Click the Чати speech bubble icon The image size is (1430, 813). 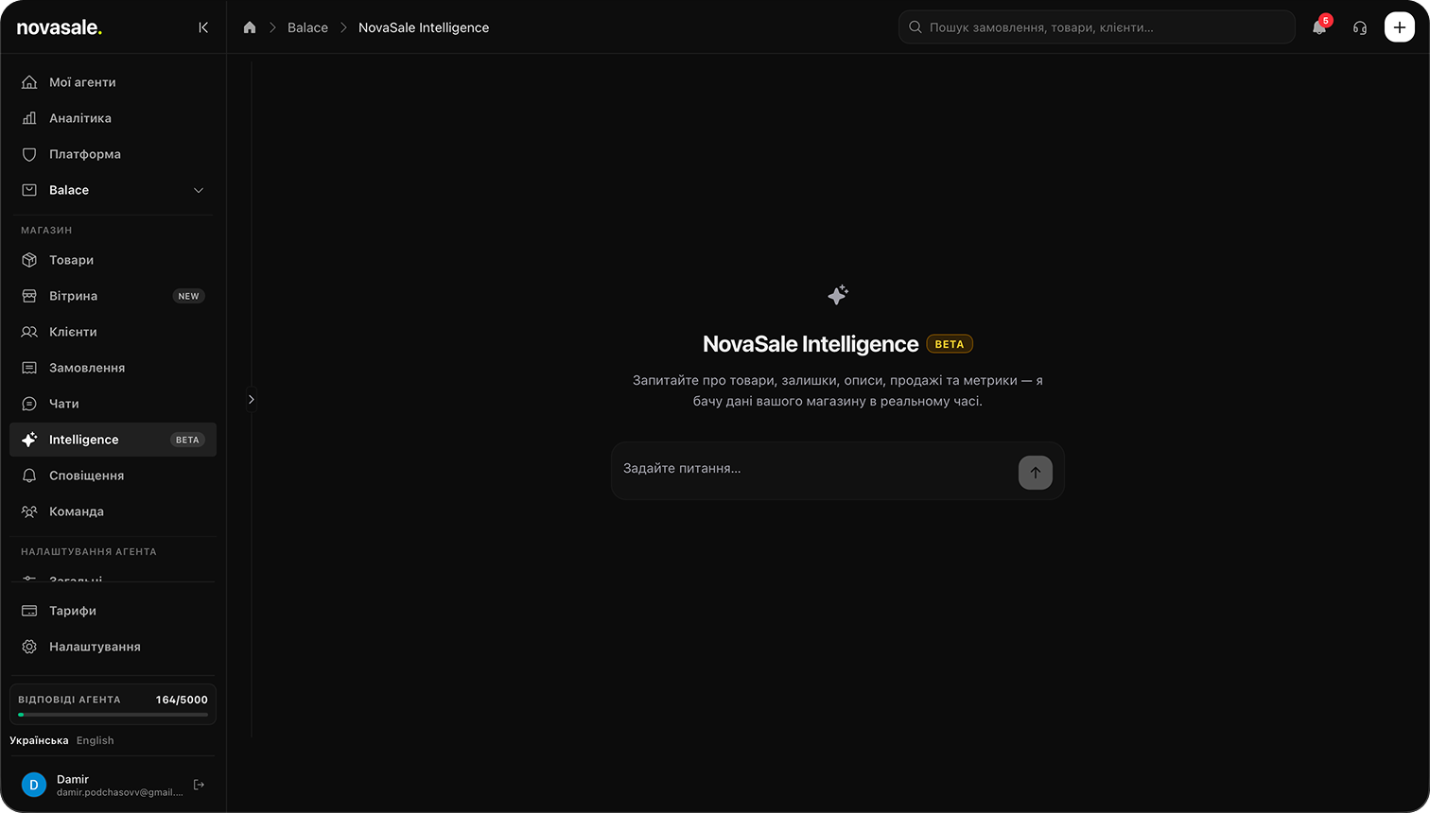click(29, 404)
